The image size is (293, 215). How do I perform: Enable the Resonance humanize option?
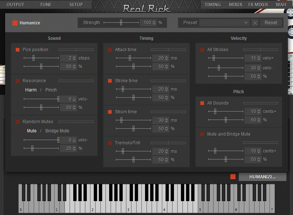[18, 81]
